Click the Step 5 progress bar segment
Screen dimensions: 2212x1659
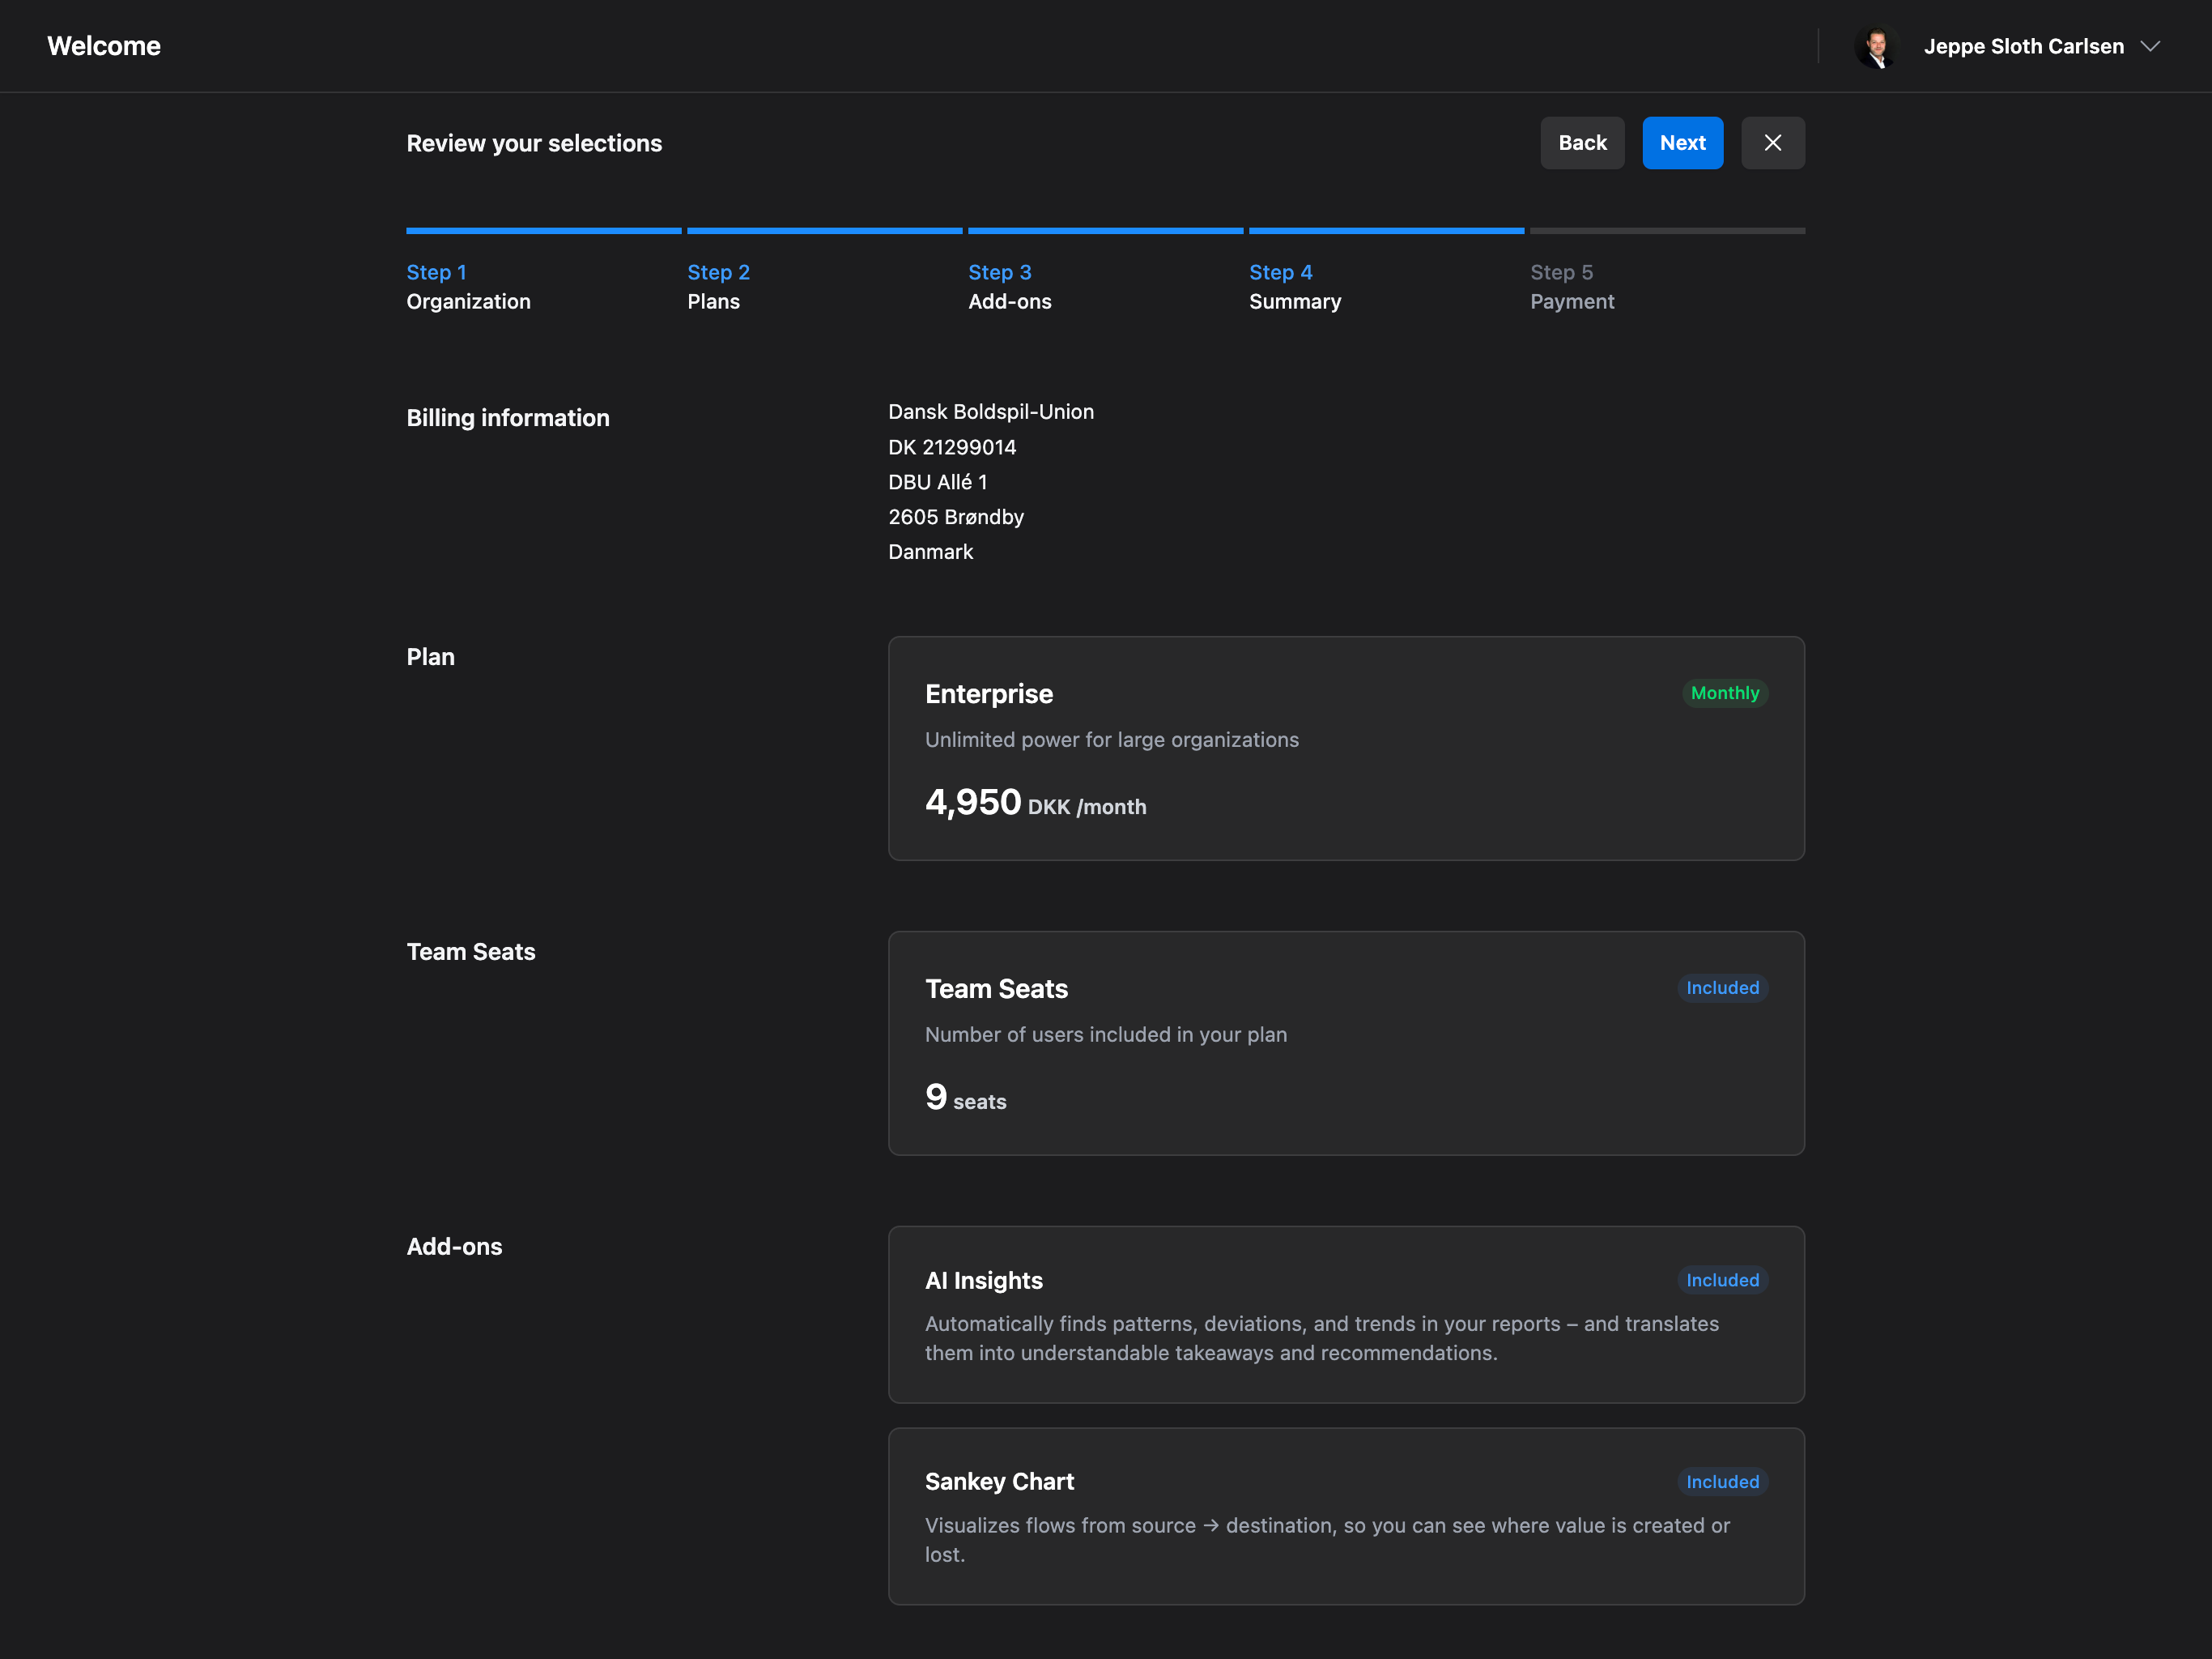1666,231
